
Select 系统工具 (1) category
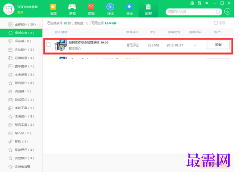click(21, 108)
